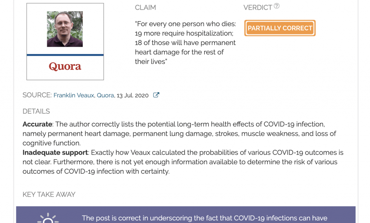This screenshot has width=370, height=223.
Task: Click the KEY TAKE AWAY heading
Action: click(49, 195)
